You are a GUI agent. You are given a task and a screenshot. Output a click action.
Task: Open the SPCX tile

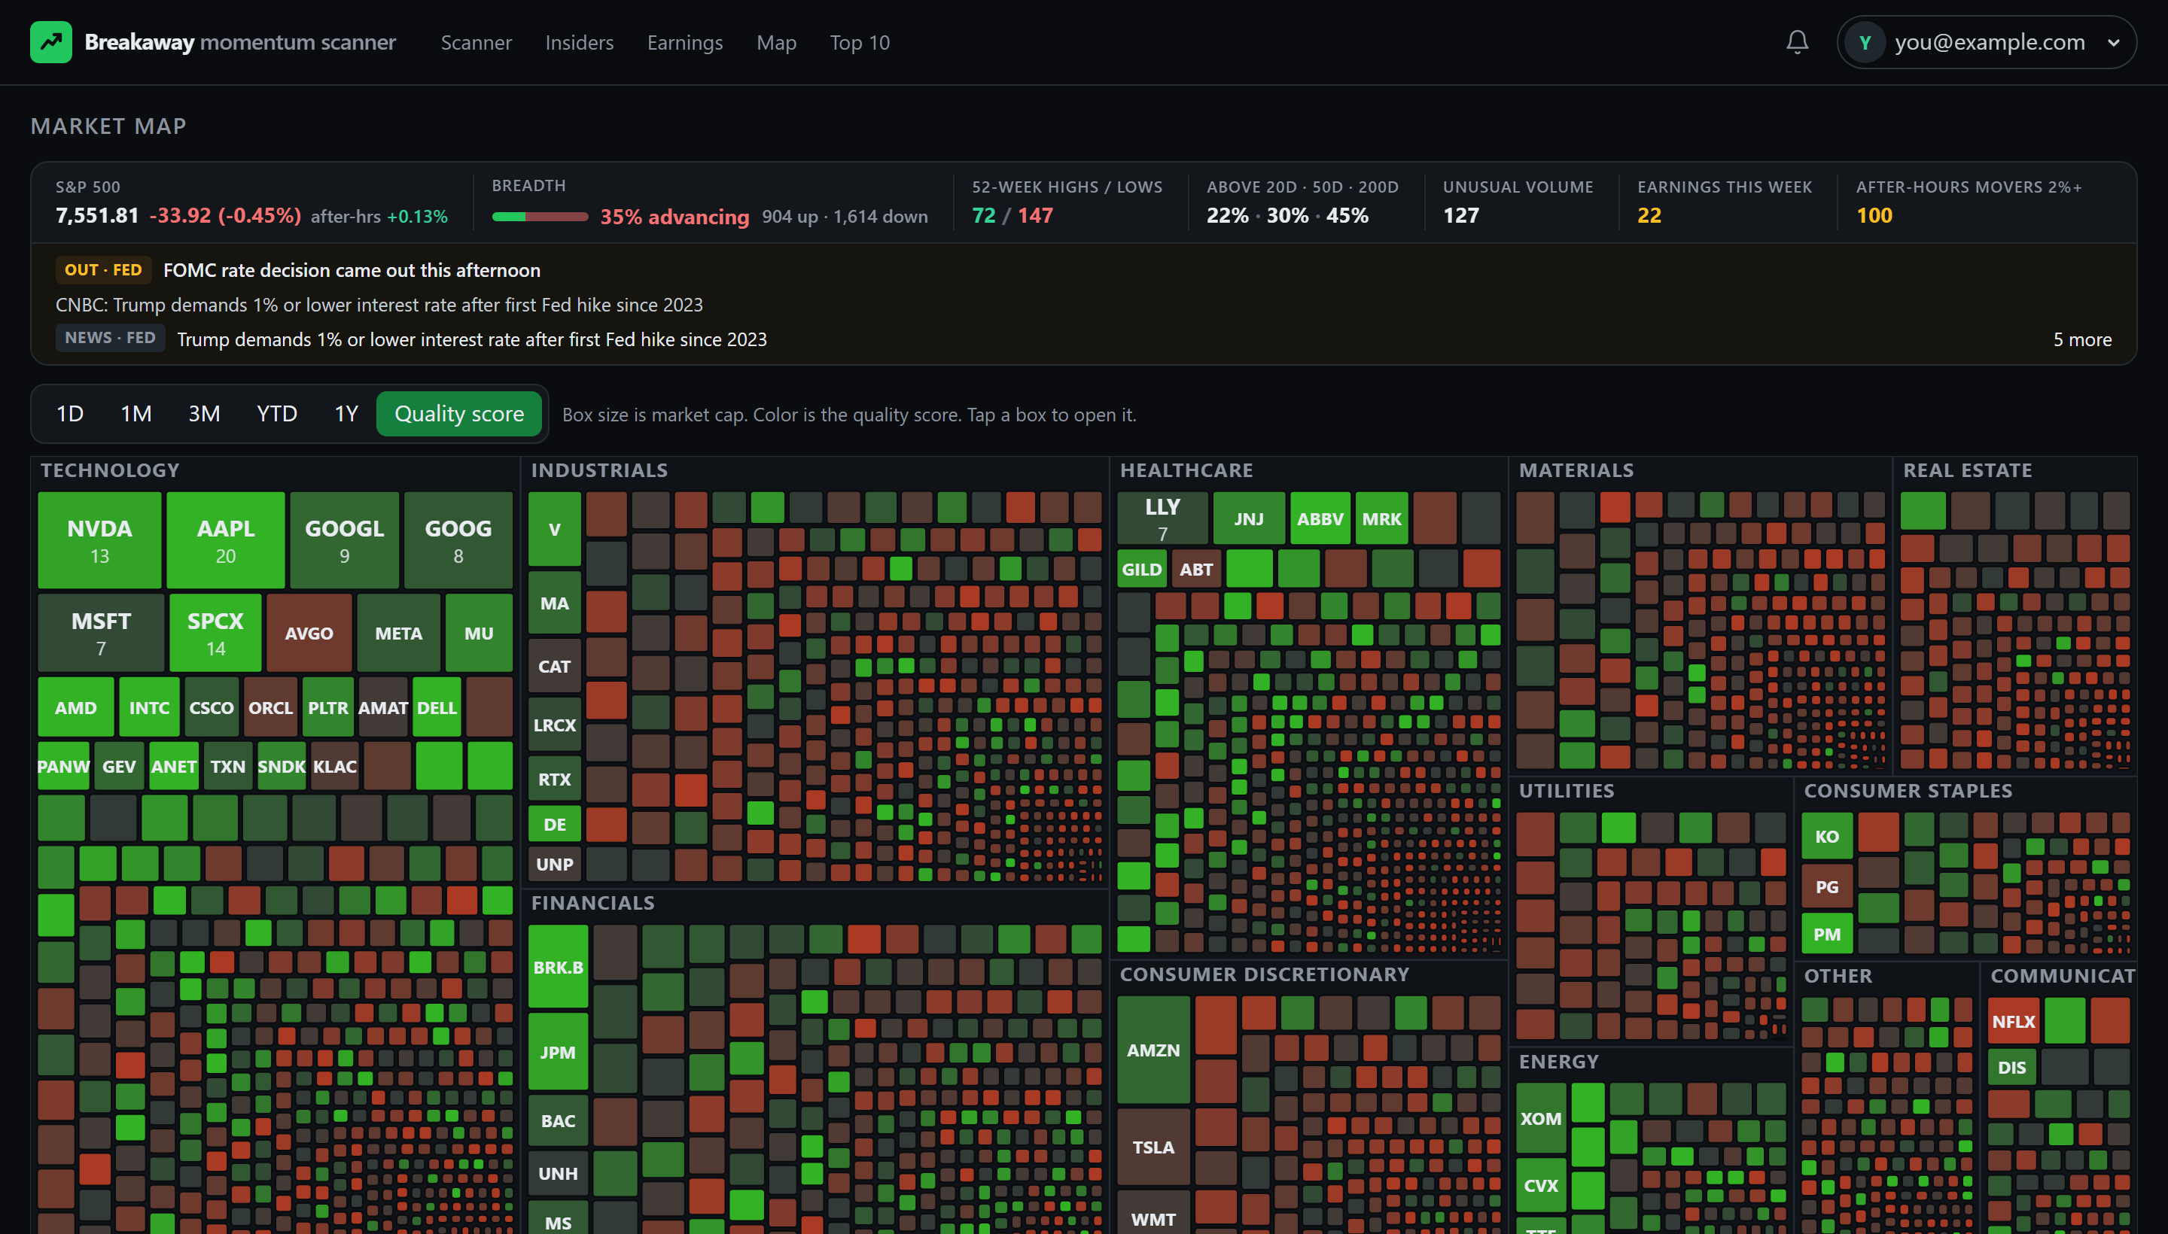pos(215,633)
